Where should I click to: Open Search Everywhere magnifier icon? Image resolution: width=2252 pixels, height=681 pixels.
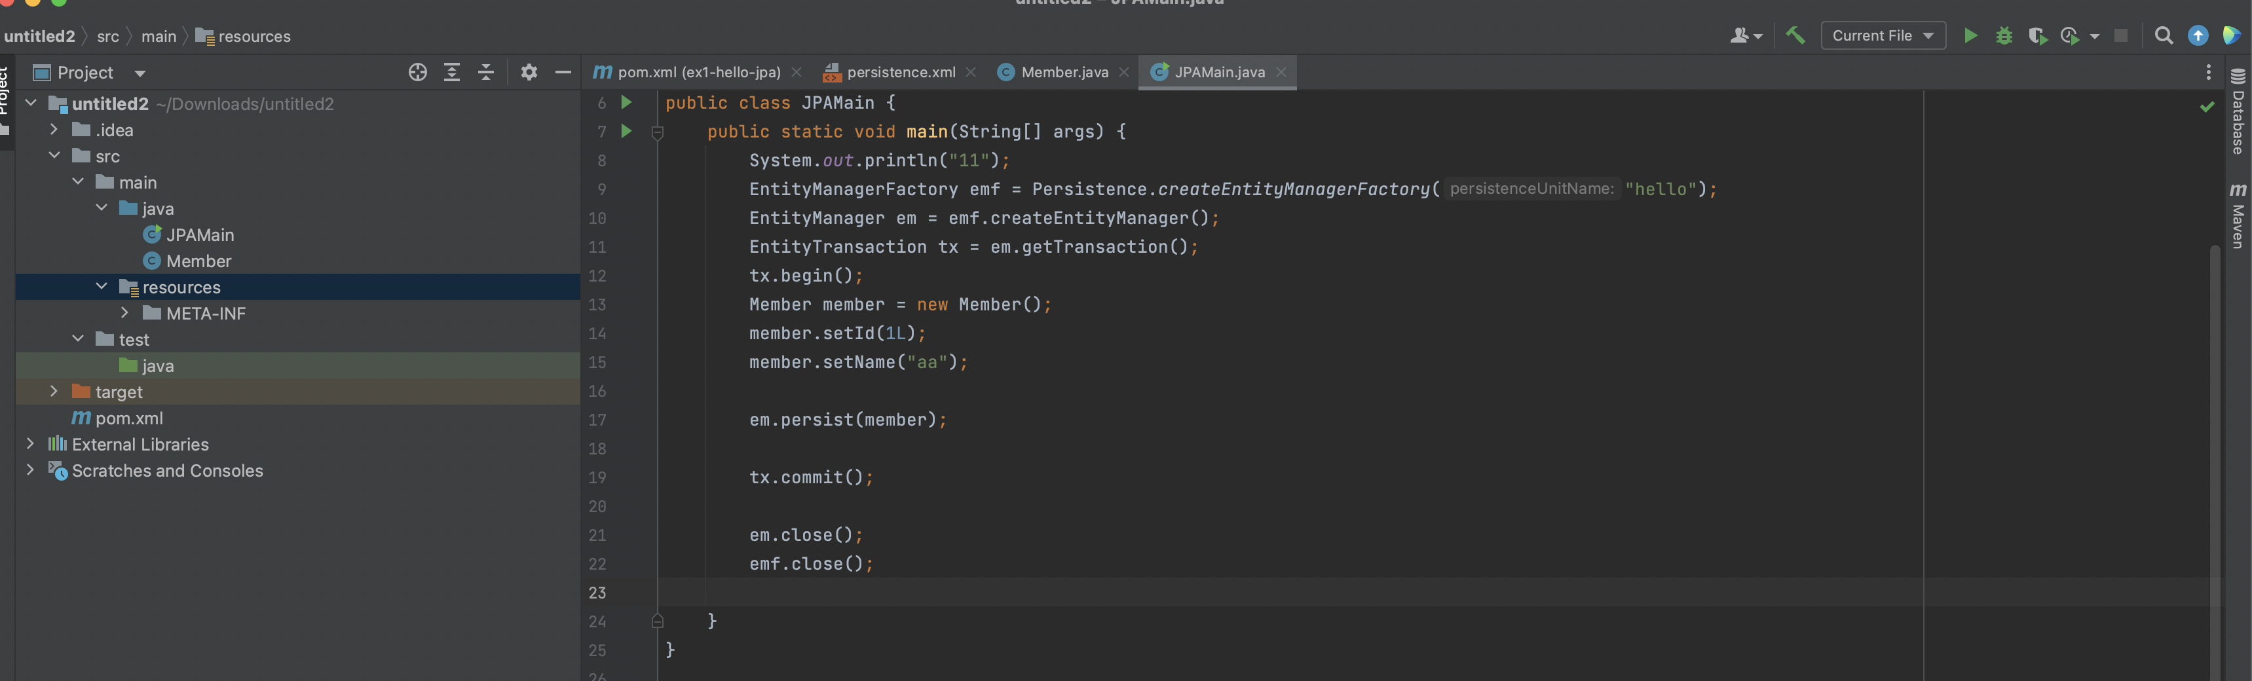[x=2164, y=36]
